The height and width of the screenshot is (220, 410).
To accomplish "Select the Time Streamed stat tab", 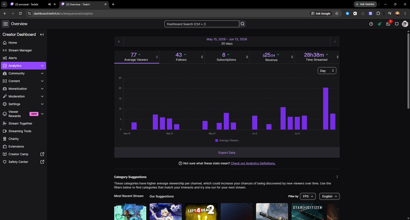I will coord(316,57).
